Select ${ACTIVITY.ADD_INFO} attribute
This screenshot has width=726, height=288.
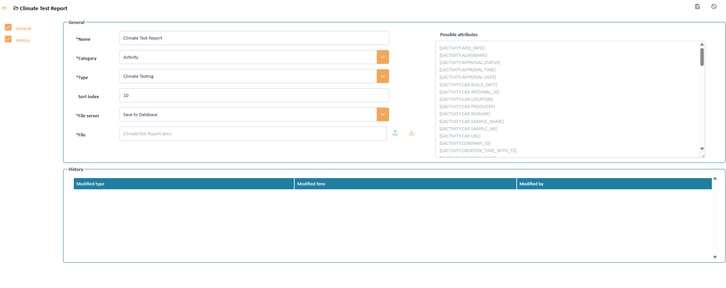point(462,48)
